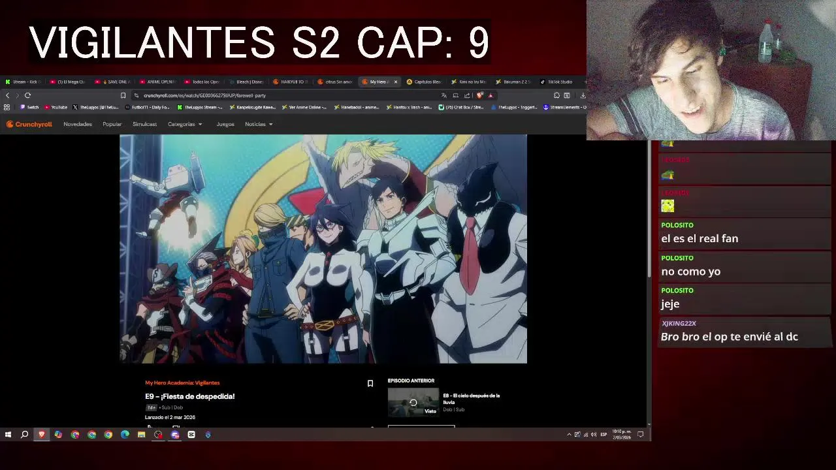Switch to the TikTok Studio tab
This screenshot has width=836, height=470.
coord(557,82)
